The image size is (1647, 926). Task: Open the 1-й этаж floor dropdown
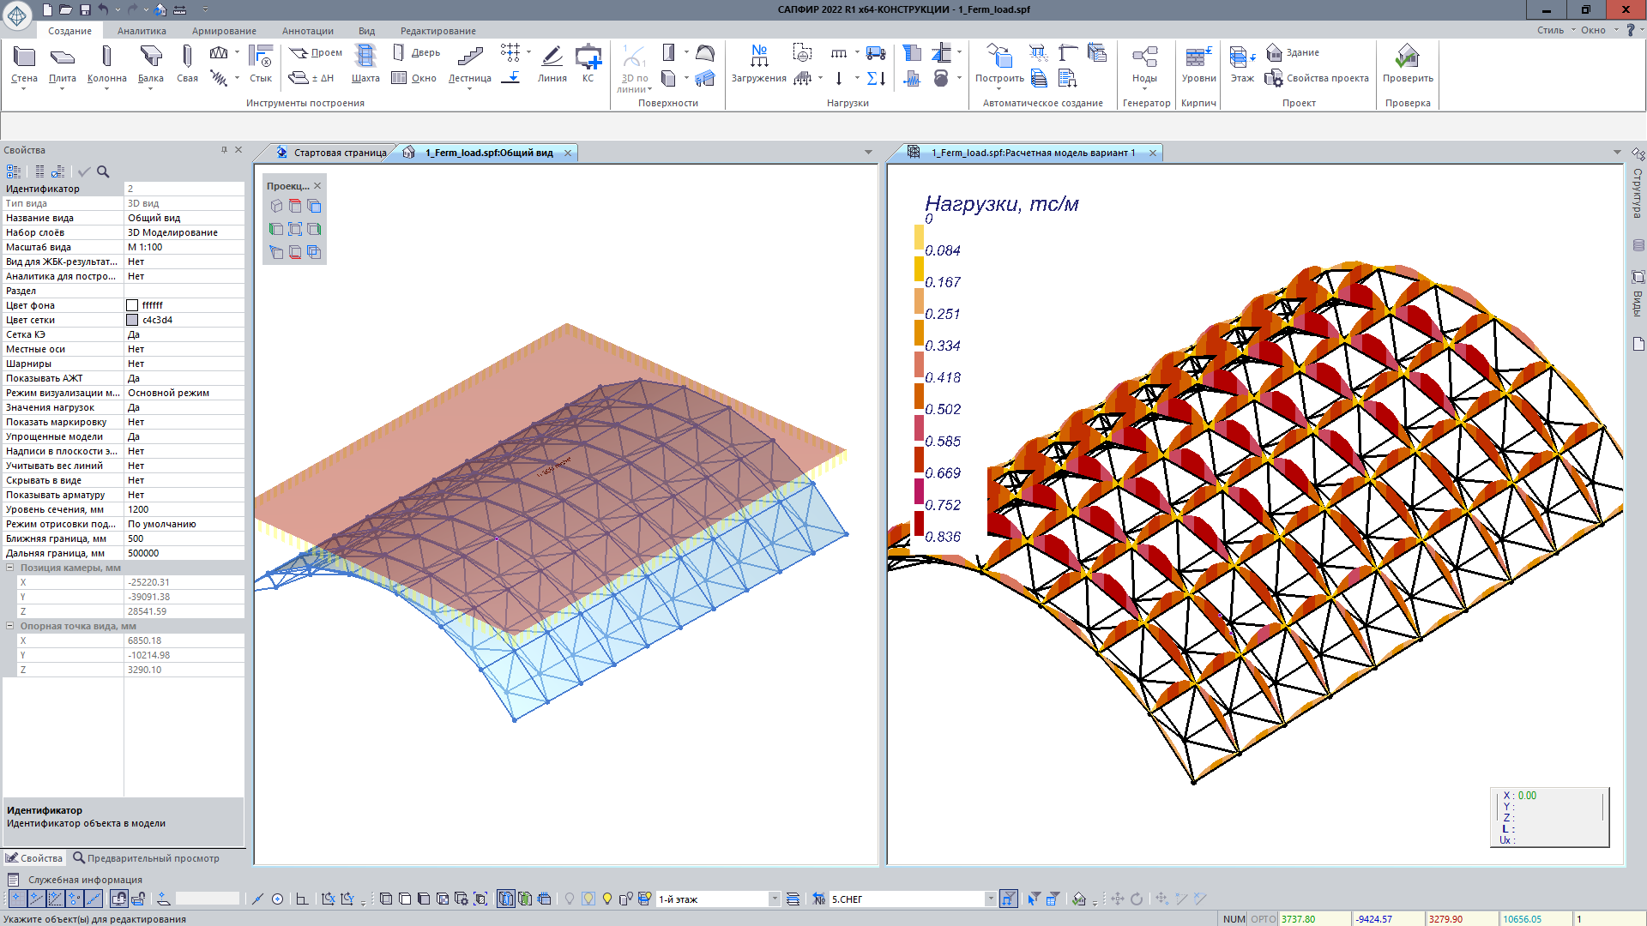[774, 899]
